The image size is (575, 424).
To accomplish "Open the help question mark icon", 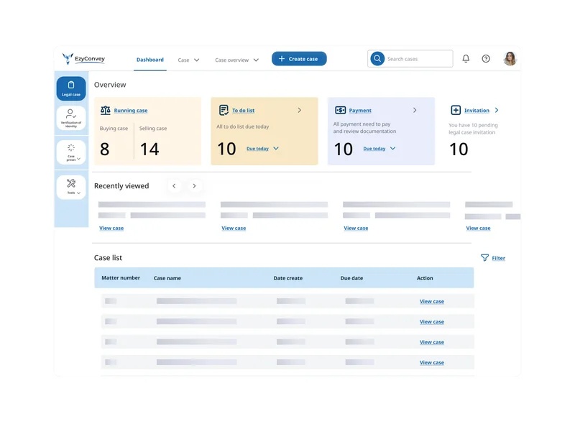I will pyautogui.click(x=486, y=58).
